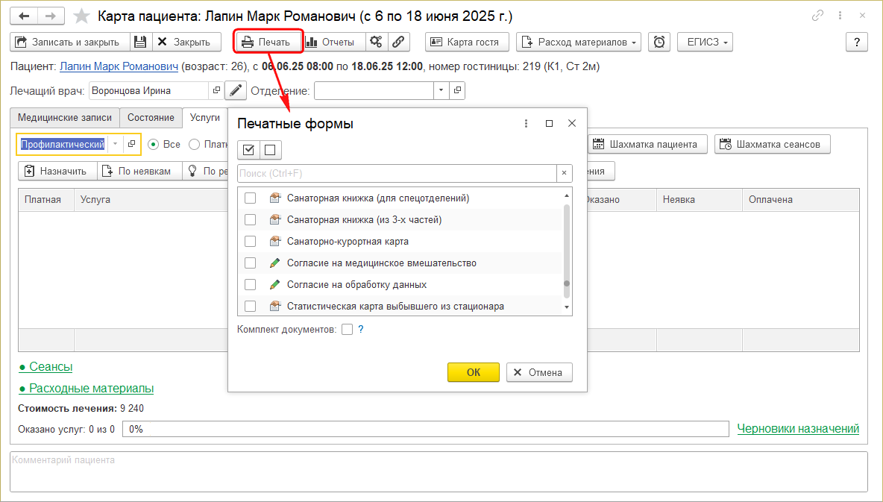The image size is (883, 502).
Task: Check Статистическая карта выбывшего из стационара
Action: click(x=250, y=307)
